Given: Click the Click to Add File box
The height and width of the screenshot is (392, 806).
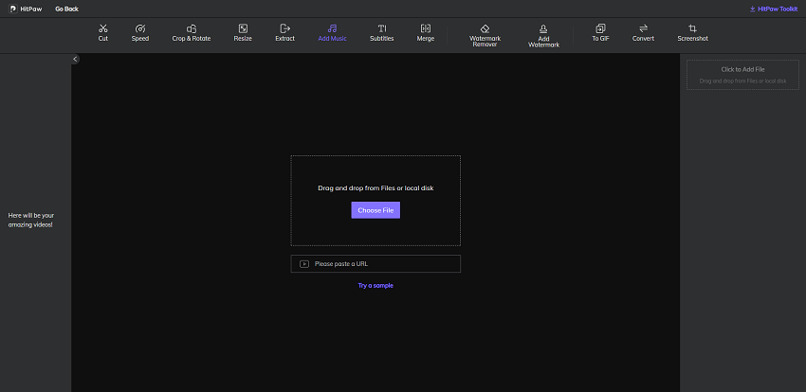Looking at the screenshot, I should 742,75.
